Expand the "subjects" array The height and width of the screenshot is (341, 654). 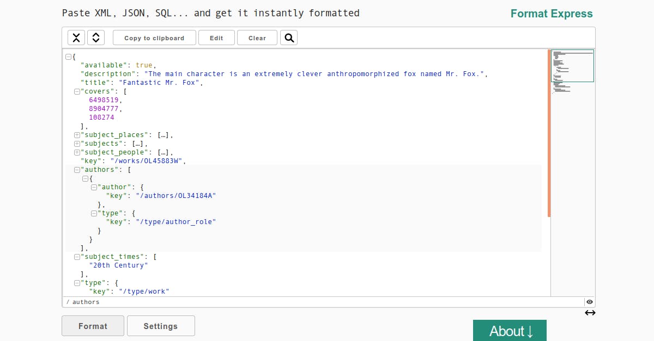coord(77,144)
